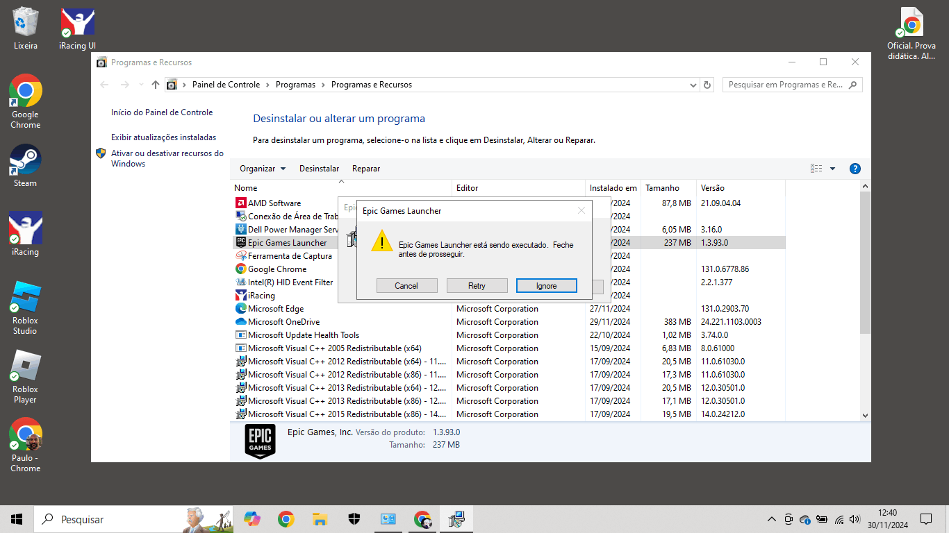Open the Paulo - Chrome desktop shortcut
The height and width of the screenshot is (533, 949).
pos(26,446)
